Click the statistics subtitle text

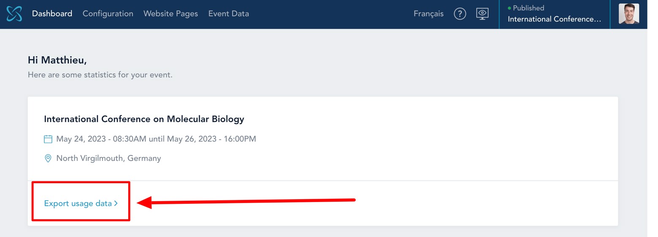(100, 75)
